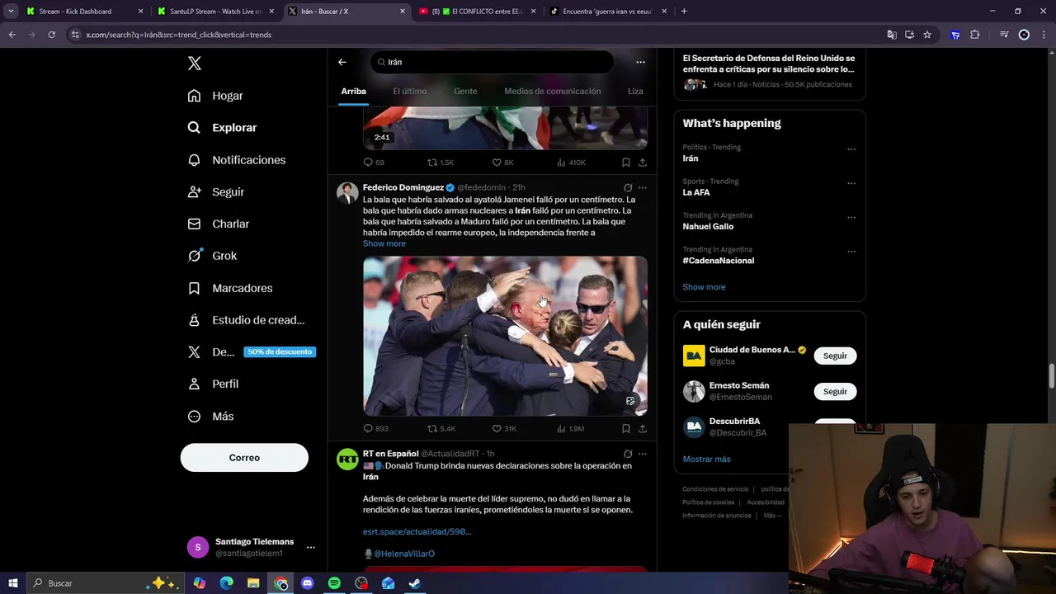The image size is (1056, 594).
Task: View analytics showing 1.9M views
Action: tap(570, 428)
